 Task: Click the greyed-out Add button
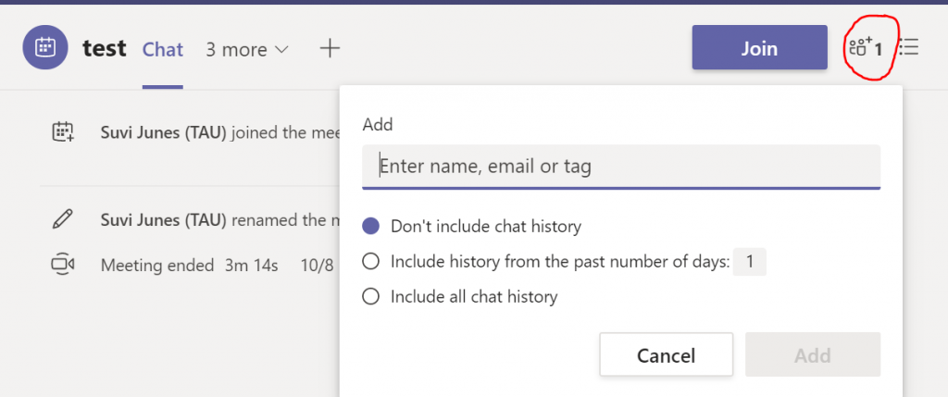[812, 355]
